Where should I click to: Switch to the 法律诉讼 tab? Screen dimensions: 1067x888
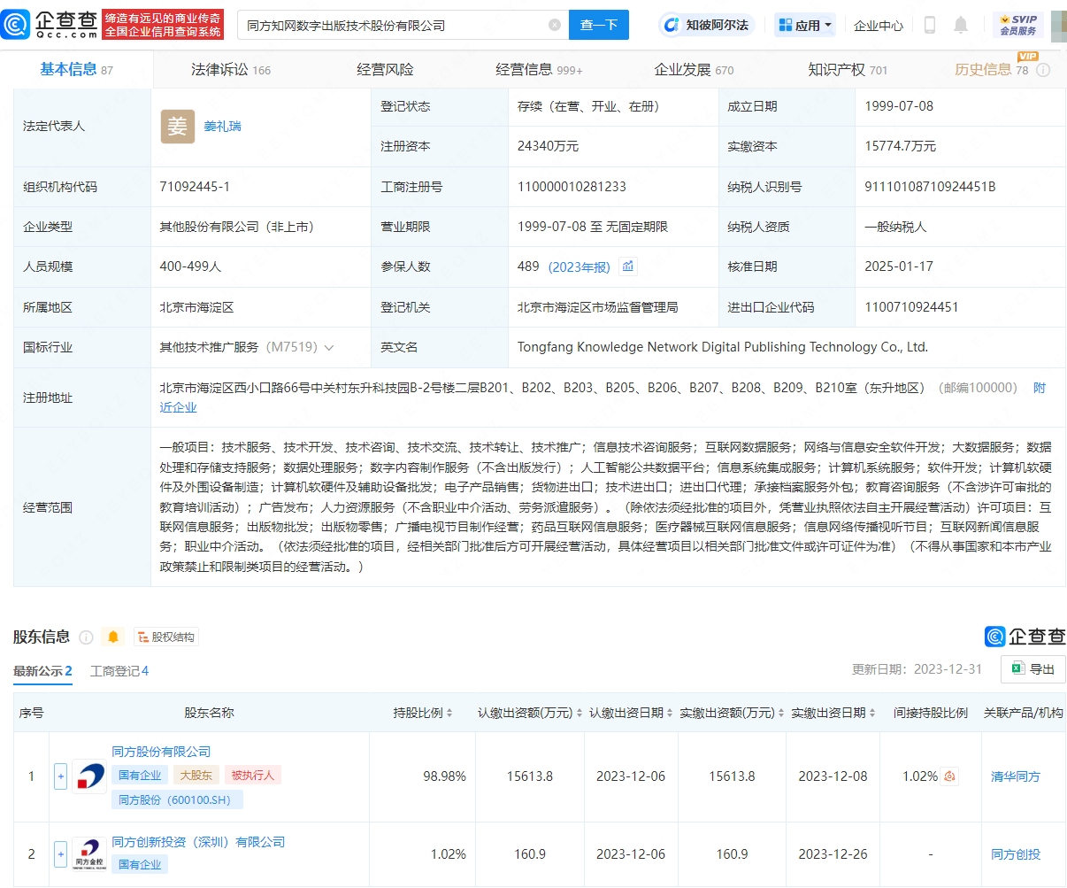(231, 70)
